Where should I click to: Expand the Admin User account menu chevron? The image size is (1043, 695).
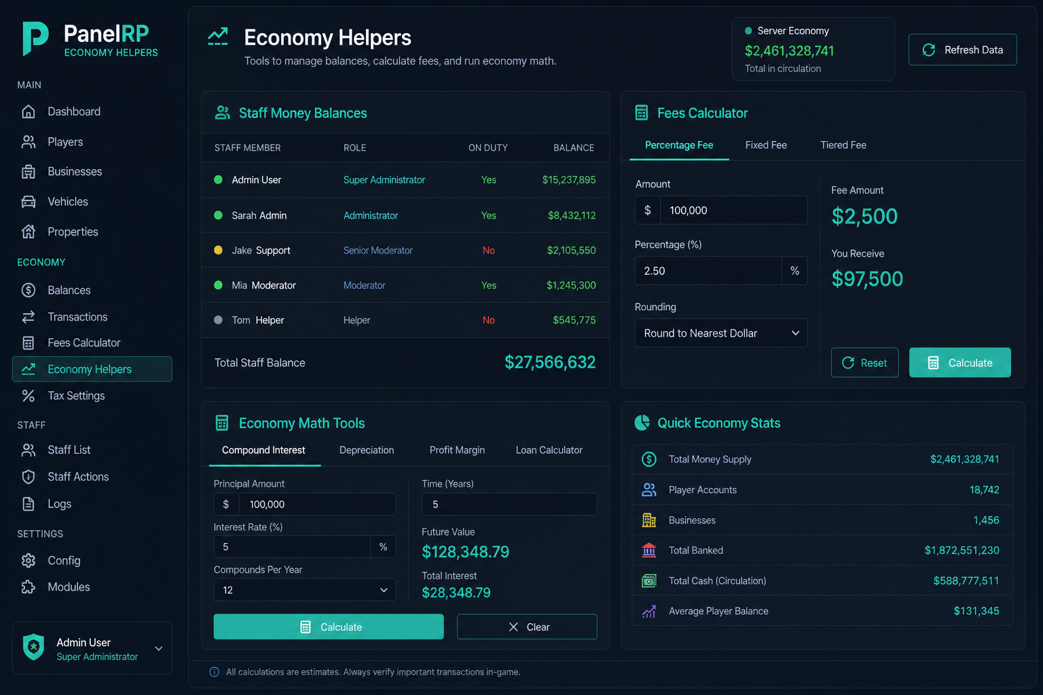coord(159,648)
